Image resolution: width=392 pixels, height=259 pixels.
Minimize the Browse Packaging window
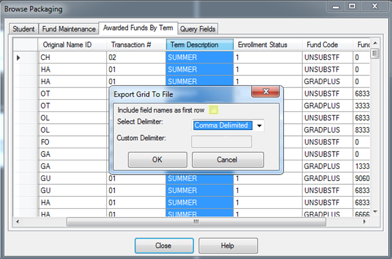click(335, 6)
